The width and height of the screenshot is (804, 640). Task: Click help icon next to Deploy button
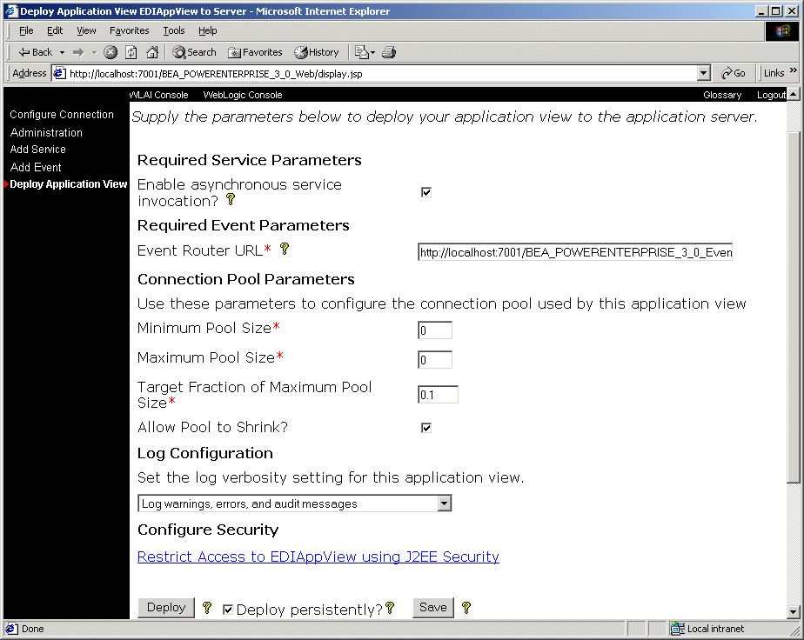coord(206,607)
